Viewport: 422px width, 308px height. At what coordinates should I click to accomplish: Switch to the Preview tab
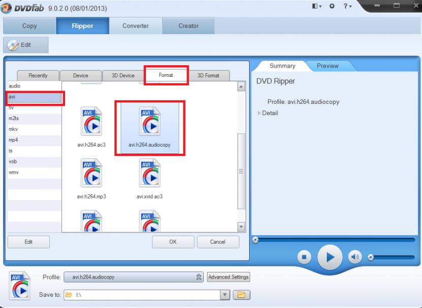click(x=327, y=66)
